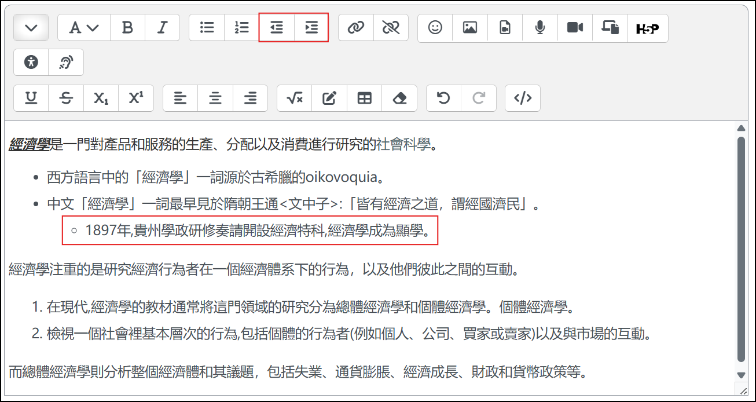This screenshot has width=756, height=402.
Task: Open the emoji picker
Action: coord(435,28)
